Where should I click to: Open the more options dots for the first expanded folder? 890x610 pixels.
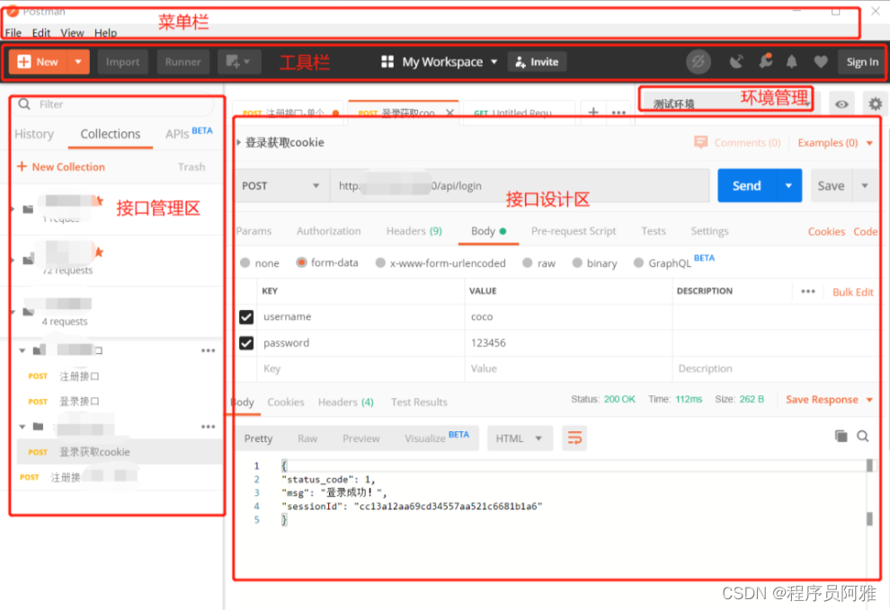tap(209, 350)
